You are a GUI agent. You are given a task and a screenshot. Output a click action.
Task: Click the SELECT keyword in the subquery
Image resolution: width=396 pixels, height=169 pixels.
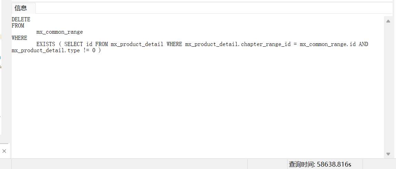click(x=73, y=44)
